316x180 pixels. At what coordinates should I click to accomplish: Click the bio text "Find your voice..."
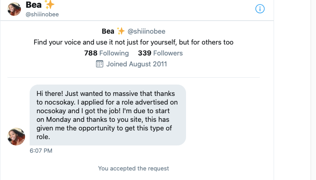tap(134, 42)
